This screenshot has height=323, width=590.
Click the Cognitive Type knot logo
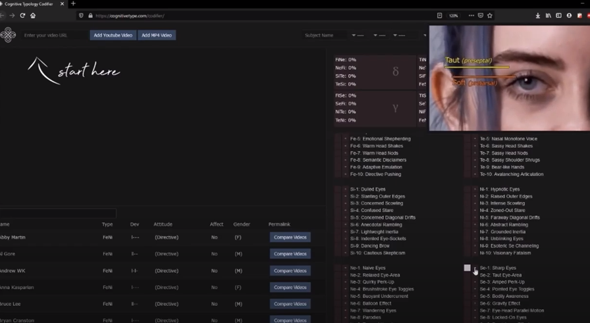click(x=8, y=35)
